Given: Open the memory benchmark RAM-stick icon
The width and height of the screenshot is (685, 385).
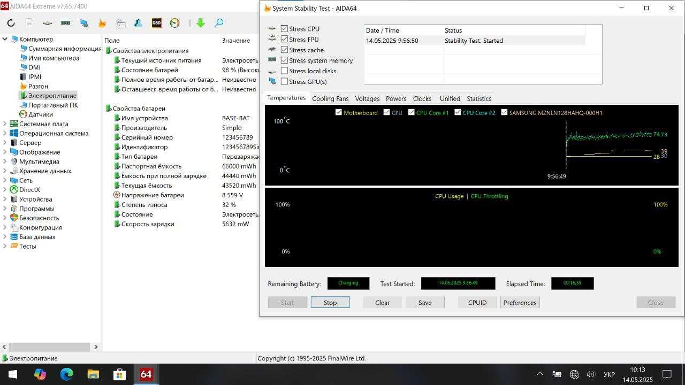Looking at the screenshot, I should [66, 23].
